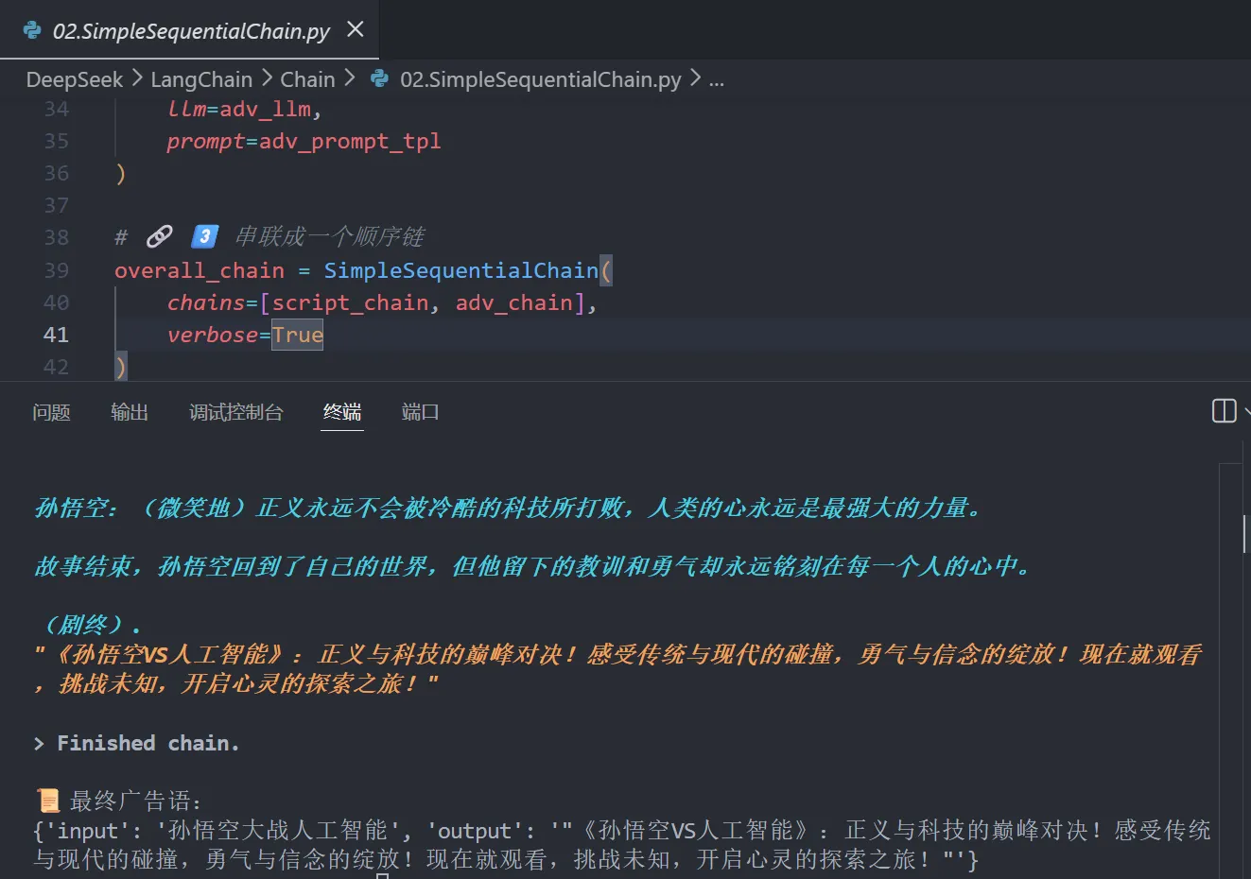Switch to the 输出 panel tab

(x=130, y=412)
